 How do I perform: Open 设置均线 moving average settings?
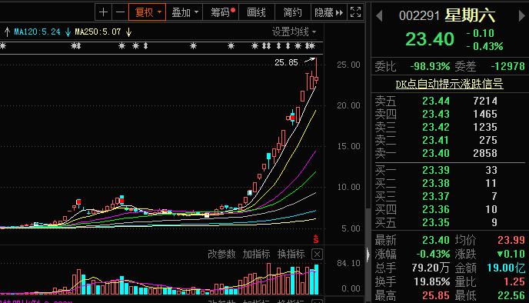(x=294, y=32)
